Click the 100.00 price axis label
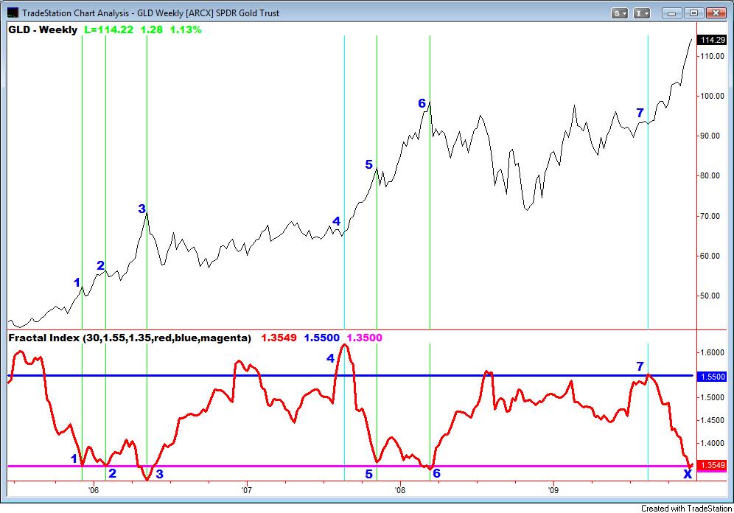Screen dimensions: 734x513 coord(712,96)
